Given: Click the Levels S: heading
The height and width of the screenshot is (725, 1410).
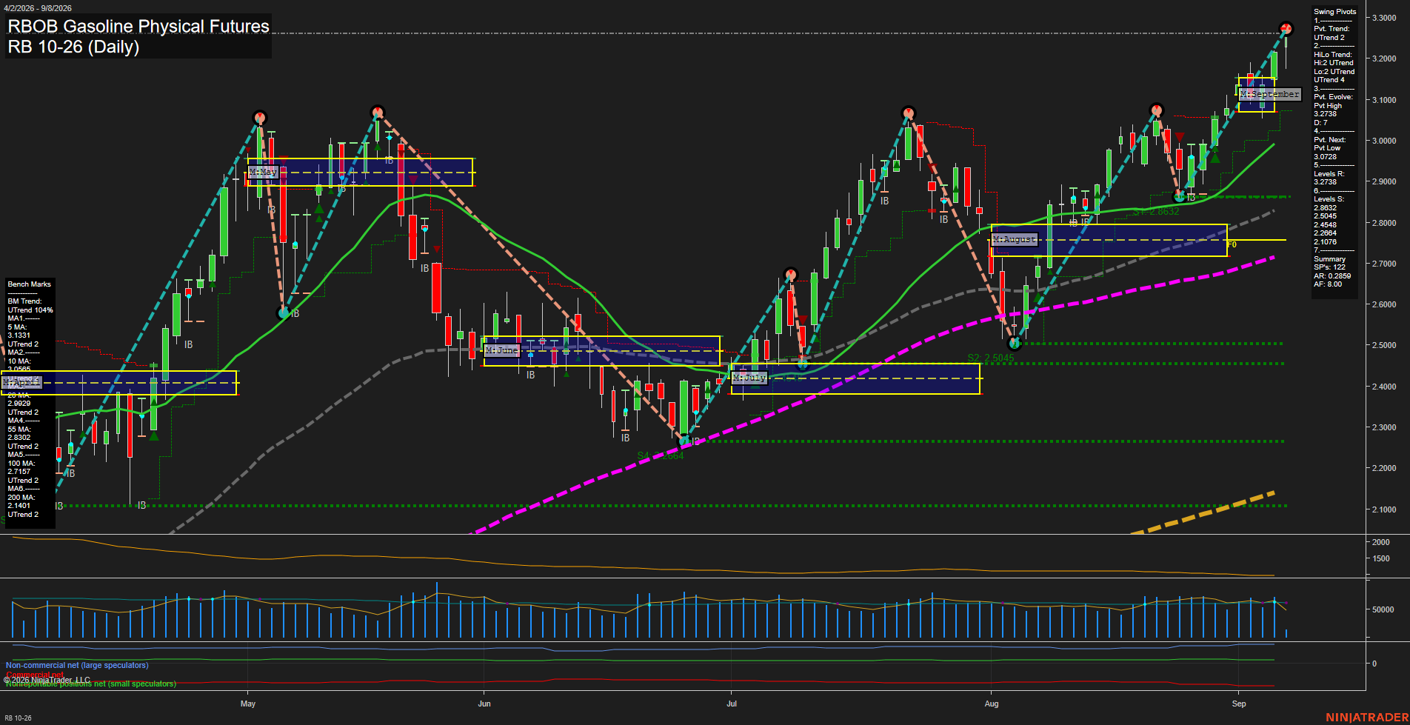Looking at the screenshot, I should [x=1329, y=199].
